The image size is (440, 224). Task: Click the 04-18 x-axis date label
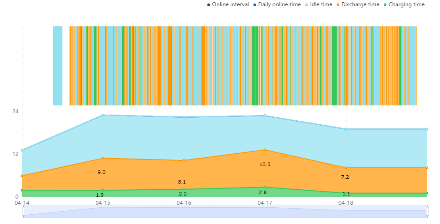(345, 202)
